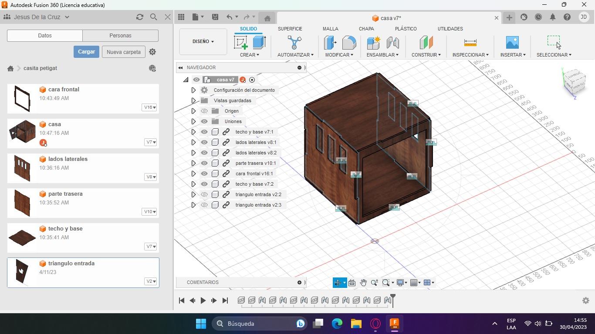Show the Origen folder
This screenshot has height=334, width=595.
point(204,111)
